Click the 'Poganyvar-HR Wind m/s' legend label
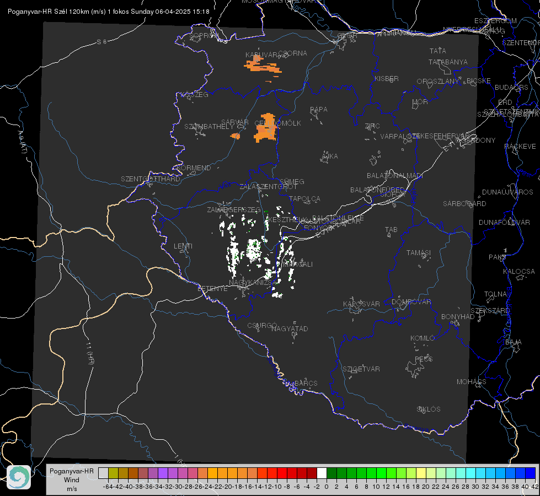 [72, 479]
